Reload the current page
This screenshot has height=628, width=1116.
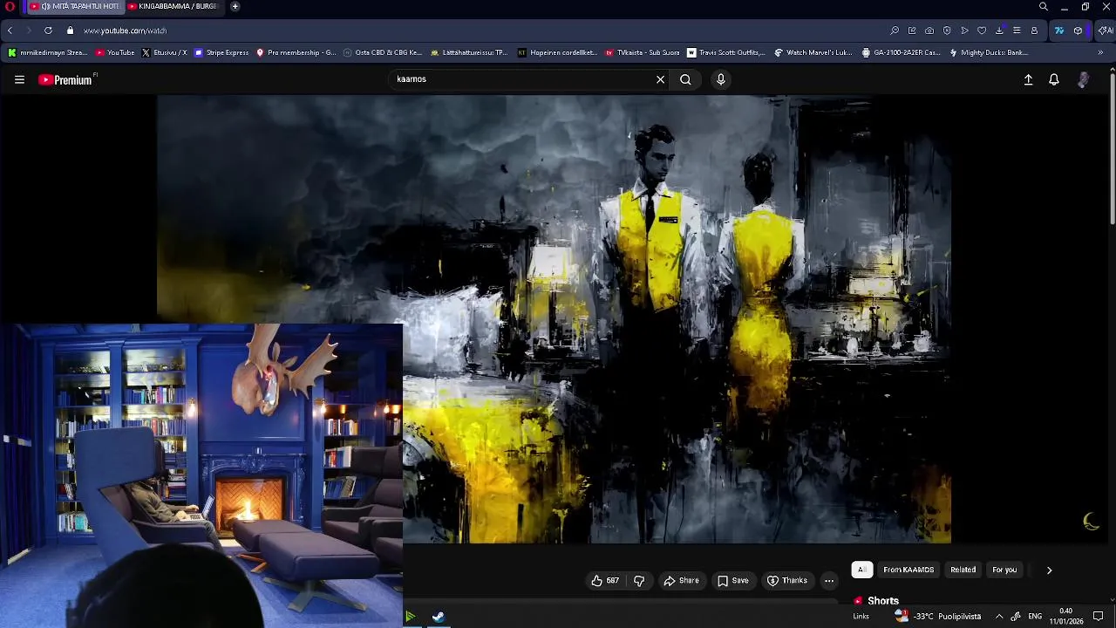pos(48,31)
